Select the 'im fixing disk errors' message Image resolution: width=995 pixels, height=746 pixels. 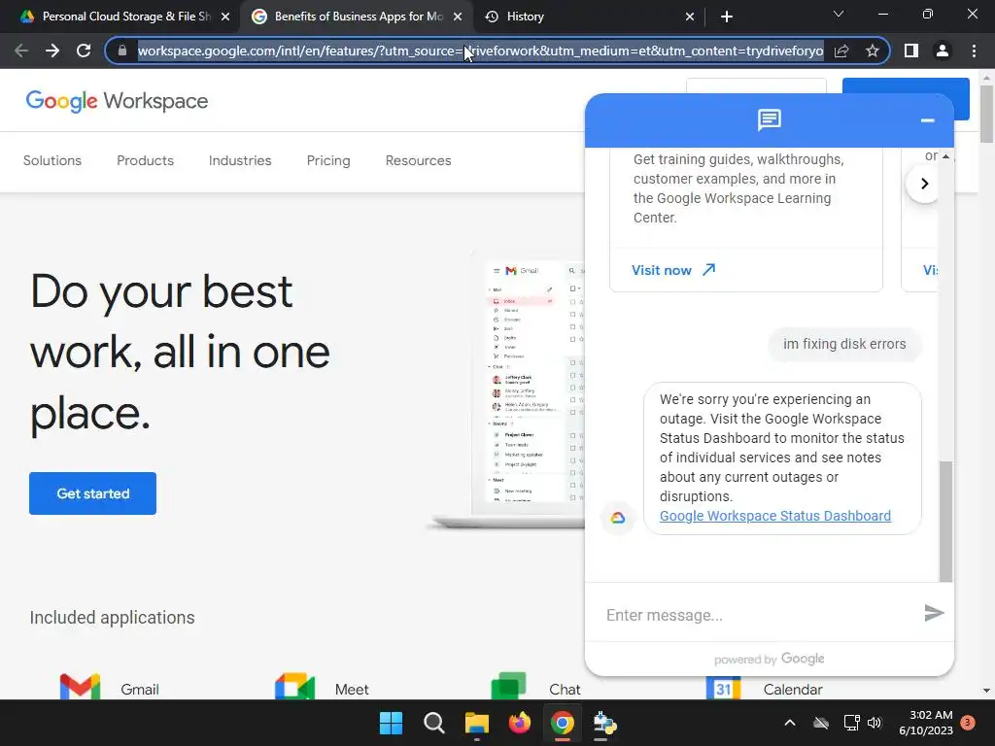coord(844,345)
